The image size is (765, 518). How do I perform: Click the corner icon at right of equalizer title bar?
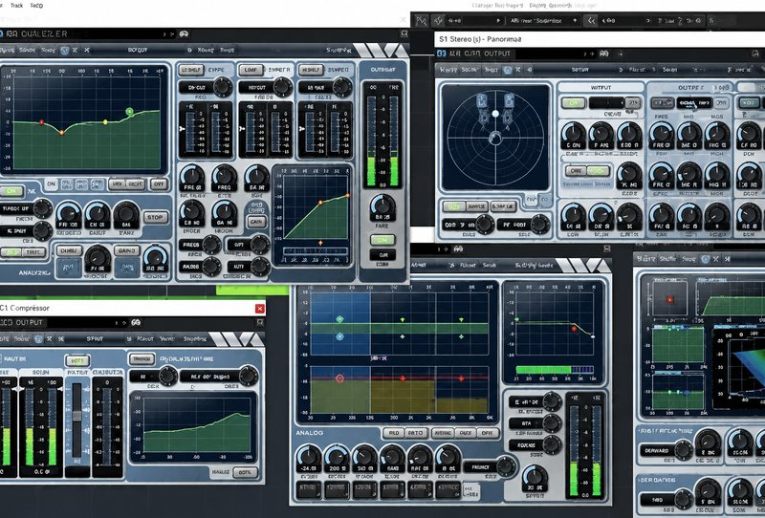404,33
